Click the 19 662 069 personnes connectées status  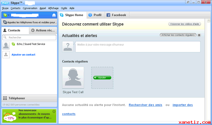21,105
